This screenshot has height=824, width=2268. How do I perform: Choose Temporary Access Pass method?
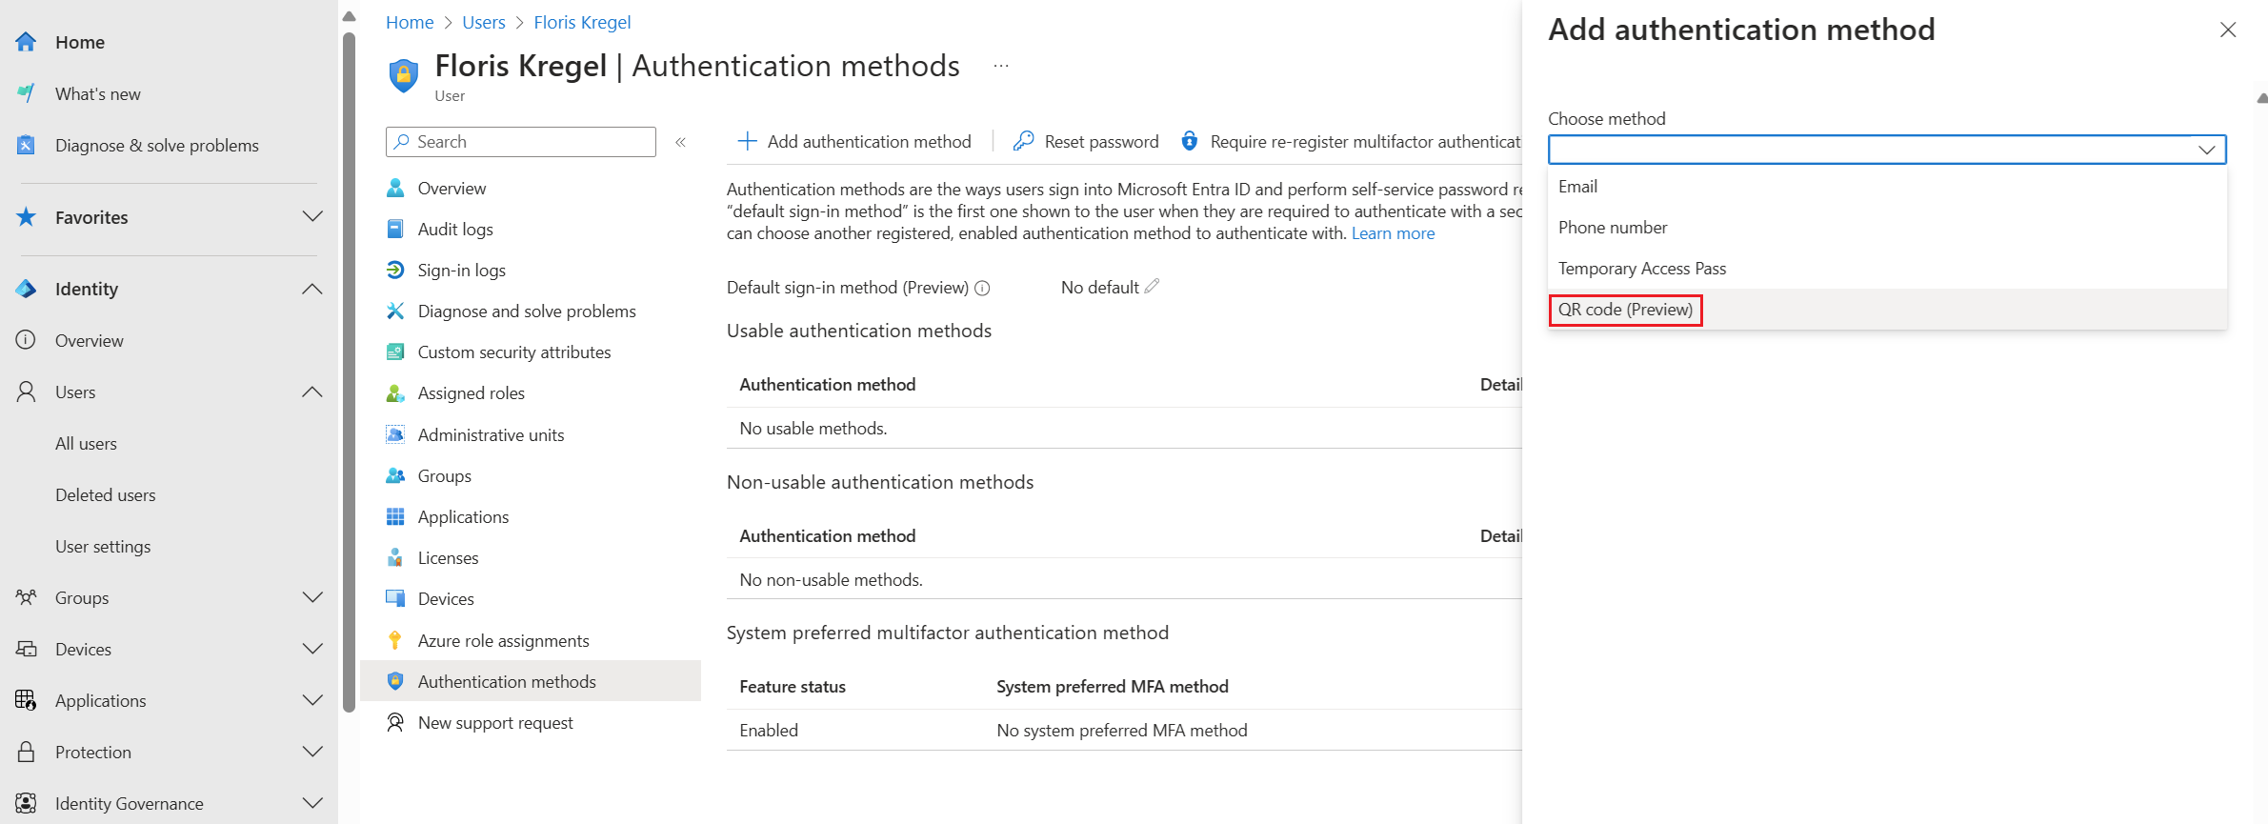click(1640, 268)
